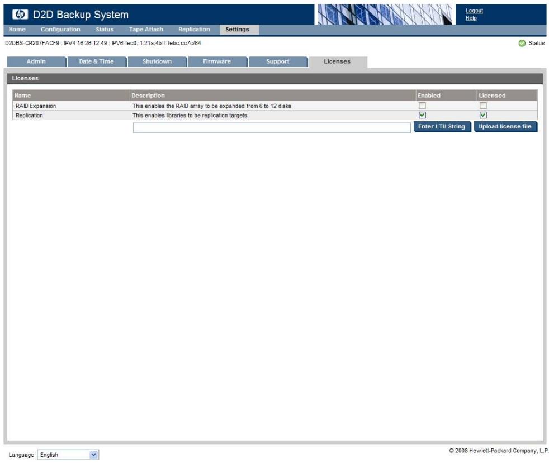This screenshot has height=463, width=549.
Task: Open the Replication menu in navigation bar
Action: pyautogui.click(x=194, y=30)
